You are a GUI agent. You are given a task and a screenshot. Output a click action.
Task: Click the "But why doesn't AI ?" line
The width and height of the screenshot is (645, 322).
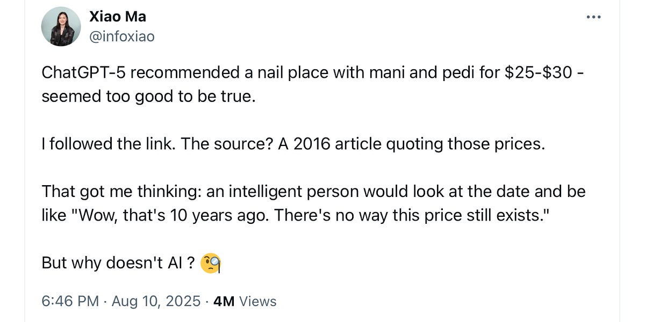[x=118, y=263]
